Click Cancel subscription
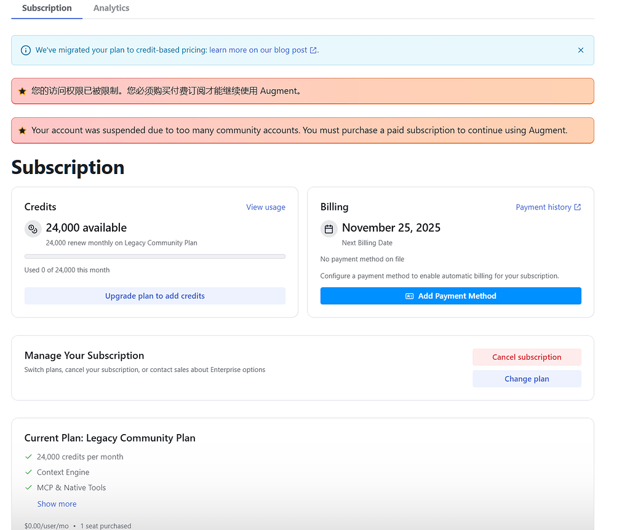This screenshot has width=630, height=530. click(x=527, y=357)
